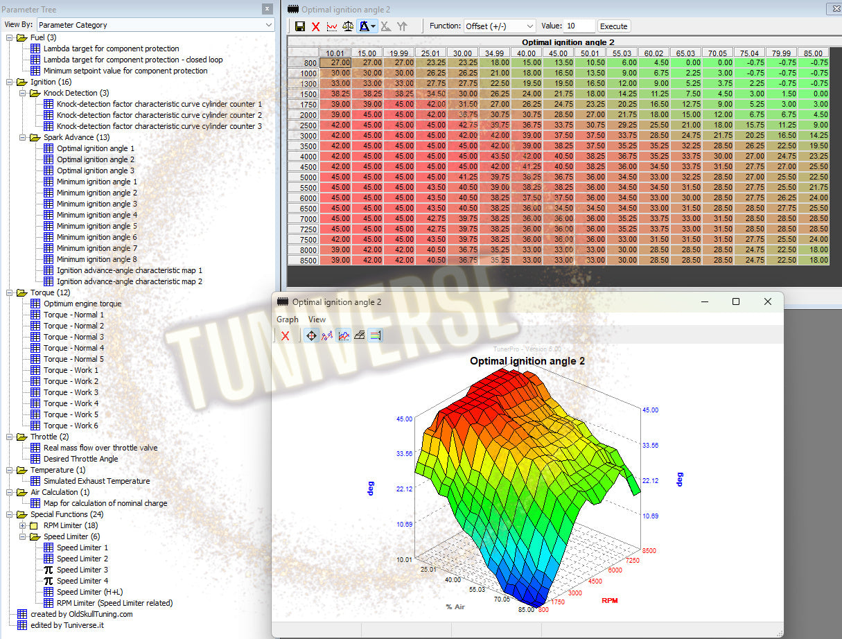Select Ignition advance-angle characteristic map 1

(130, 270)
